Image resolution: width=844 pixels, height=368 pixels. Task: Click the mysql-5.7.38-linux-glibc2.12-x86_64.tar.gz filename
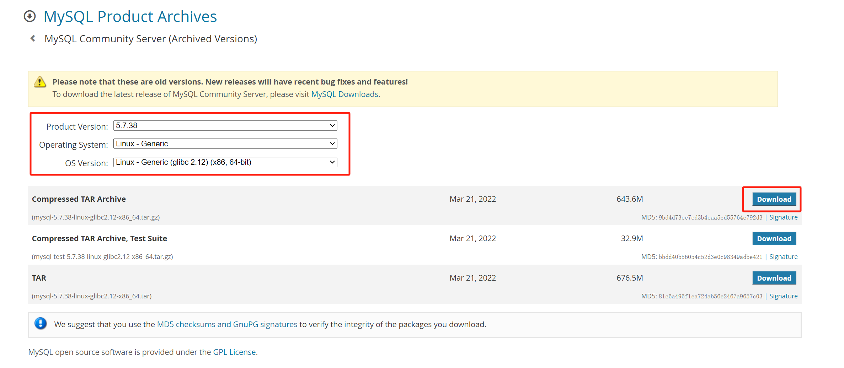pyautogui.click(x=96, y=217)
